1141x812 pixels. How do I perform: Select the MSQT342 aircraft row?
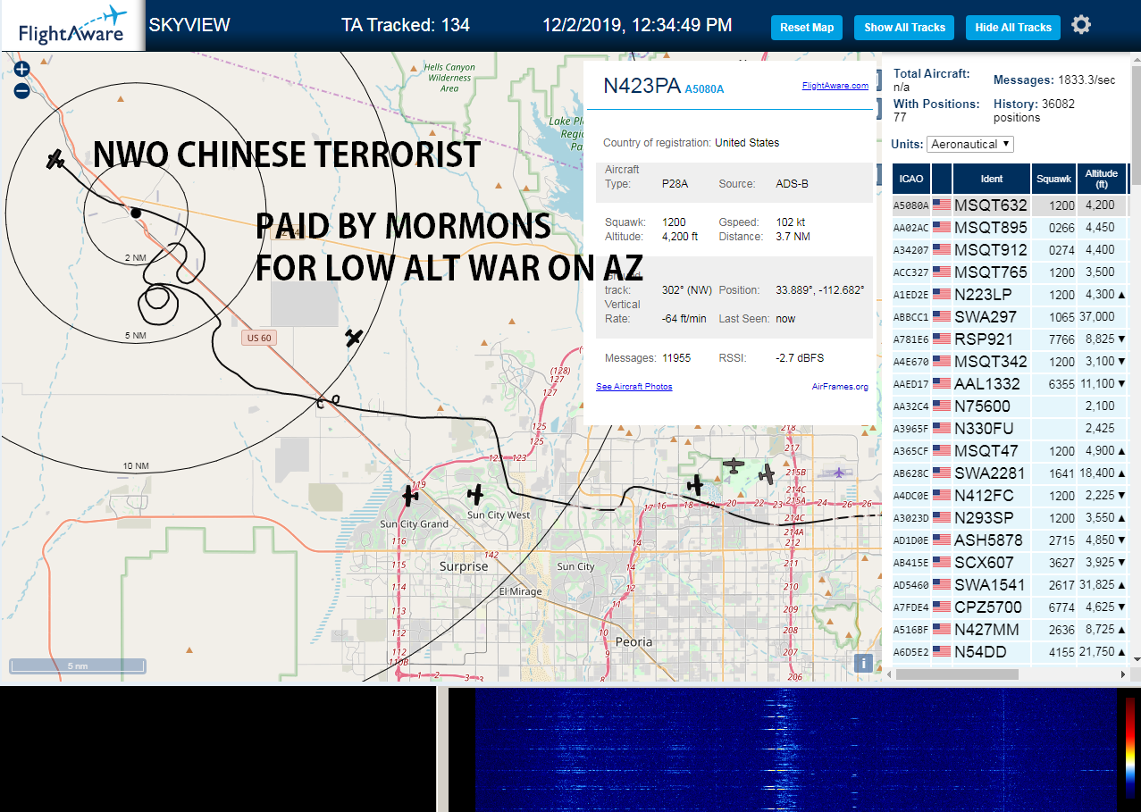coord(1010,362)
